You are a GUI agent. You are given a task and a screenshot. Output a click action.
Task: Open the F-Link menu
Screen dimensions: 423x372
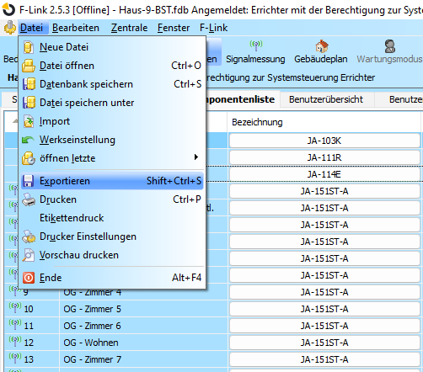pyautogui.click(x=213, y=28)
